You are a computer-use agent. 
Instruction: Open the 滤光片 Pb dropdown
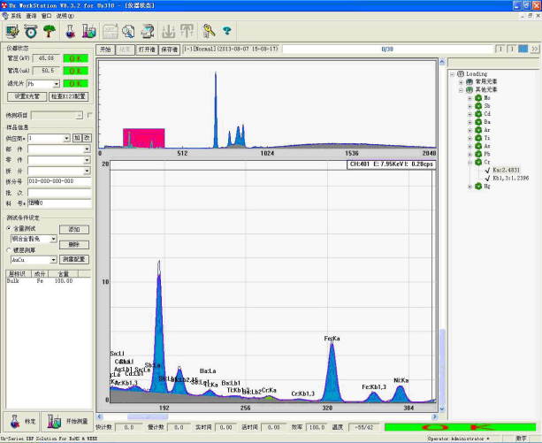(x=55, y=83)
